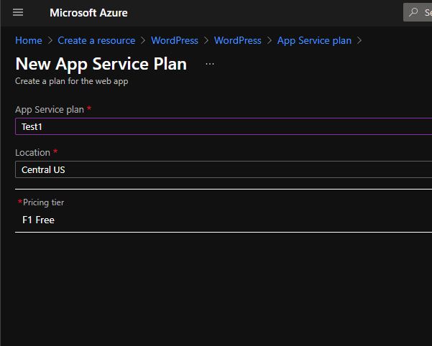Click the Location label
The image size is (432, 346).
click(x=32, y=152)
